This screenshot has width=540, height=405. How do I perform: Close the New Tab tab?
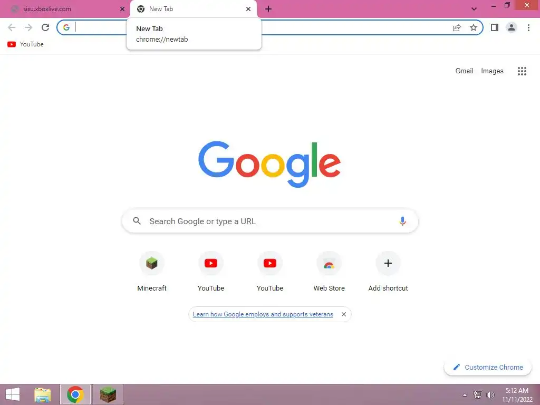pos(248,9)
